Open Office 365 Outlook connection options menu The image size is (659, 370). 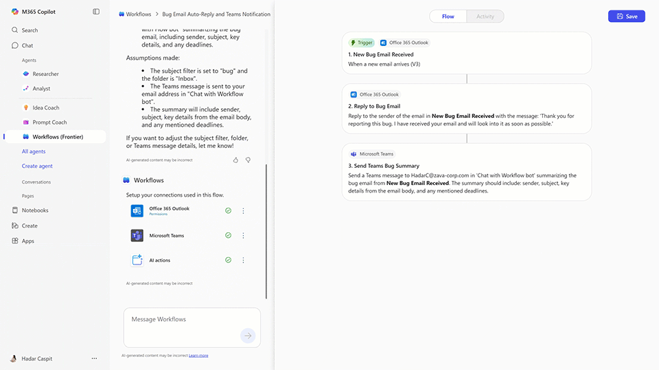coord(243,211)
